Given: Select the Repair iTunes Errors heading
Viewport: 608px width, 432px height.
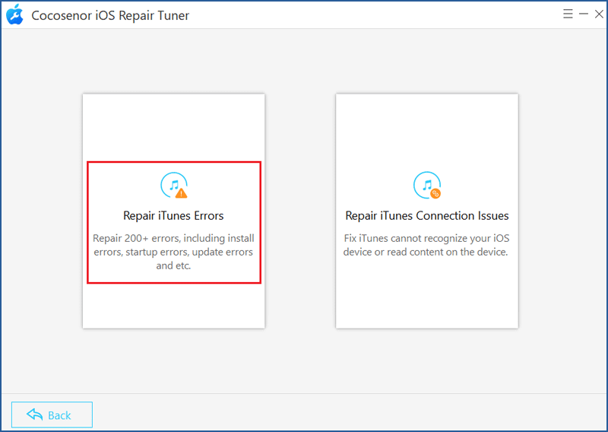Looking at the screenshot, I should coord(173,216).
